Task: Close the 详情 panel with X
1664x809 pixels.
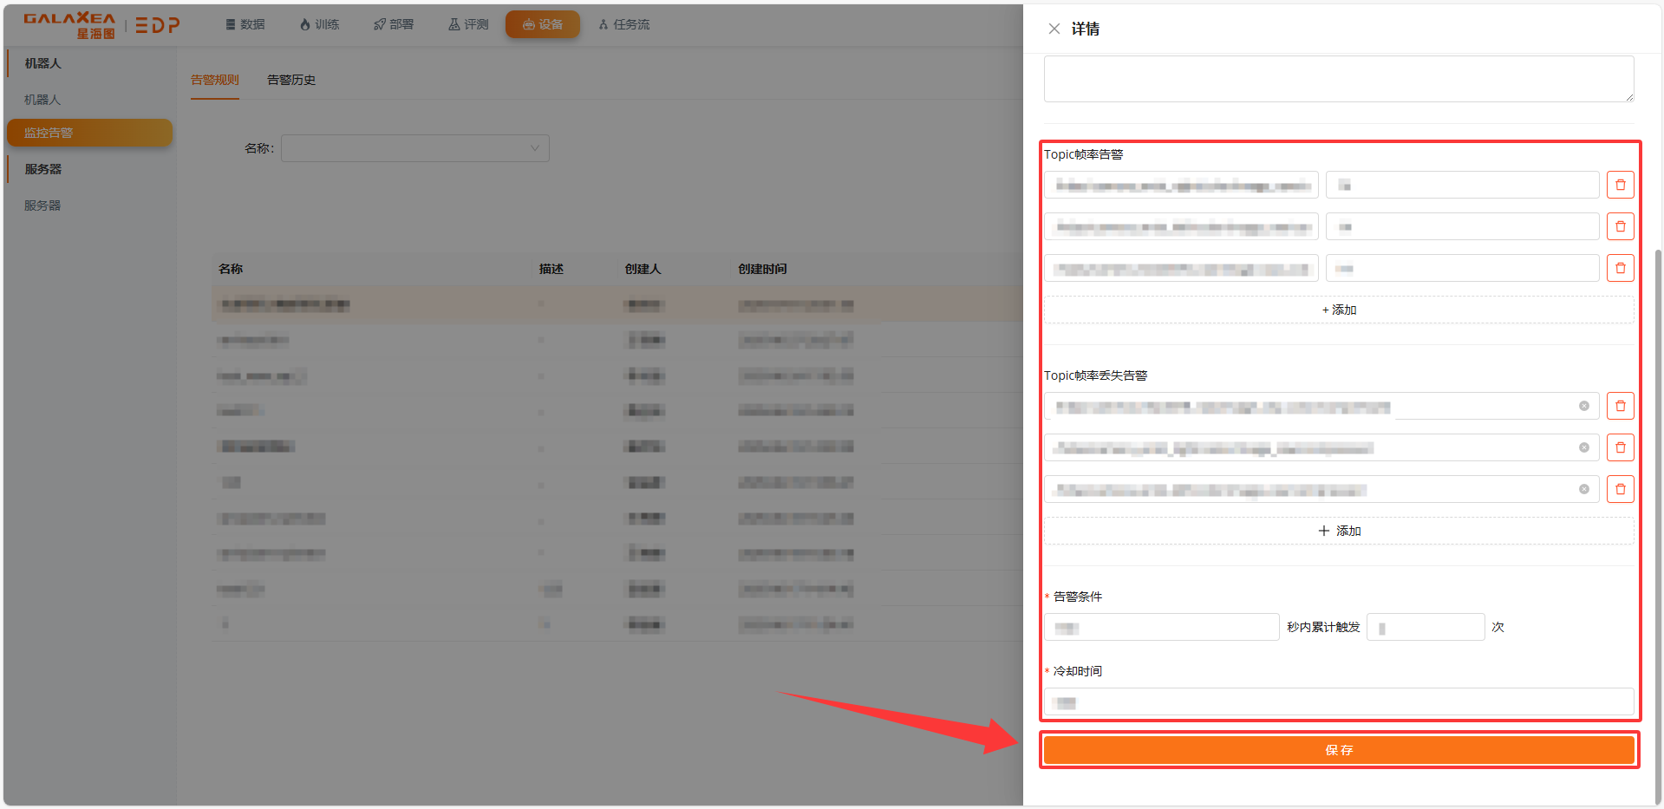Action: (1054, 29)
